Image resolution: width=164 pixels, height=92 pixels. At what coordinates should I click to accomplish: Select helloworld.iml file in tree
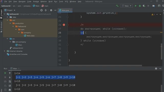[x=16, y=48]
